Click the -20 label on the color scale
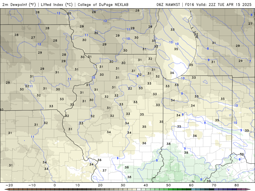255x191 pixels. (9, 185)
